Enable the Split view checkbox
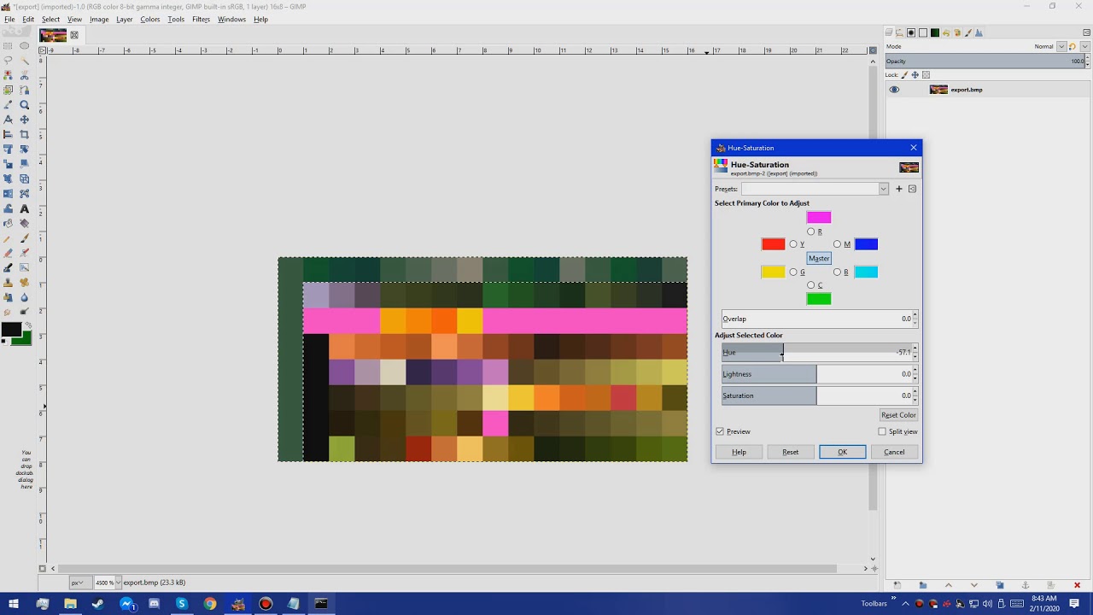The image size is (1093, 615). pos(882,431)
